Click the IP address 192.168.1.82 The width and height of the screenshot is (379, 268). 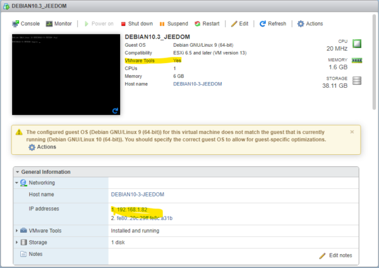(x=132, y=210)
